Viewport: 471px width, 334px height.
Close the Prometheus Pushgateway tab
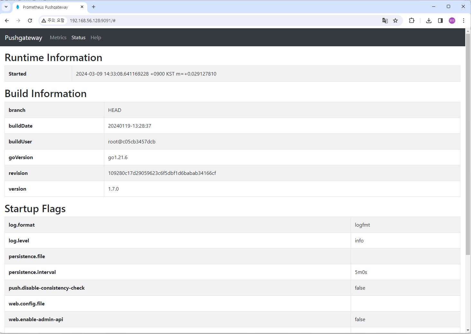click(82, 7)
